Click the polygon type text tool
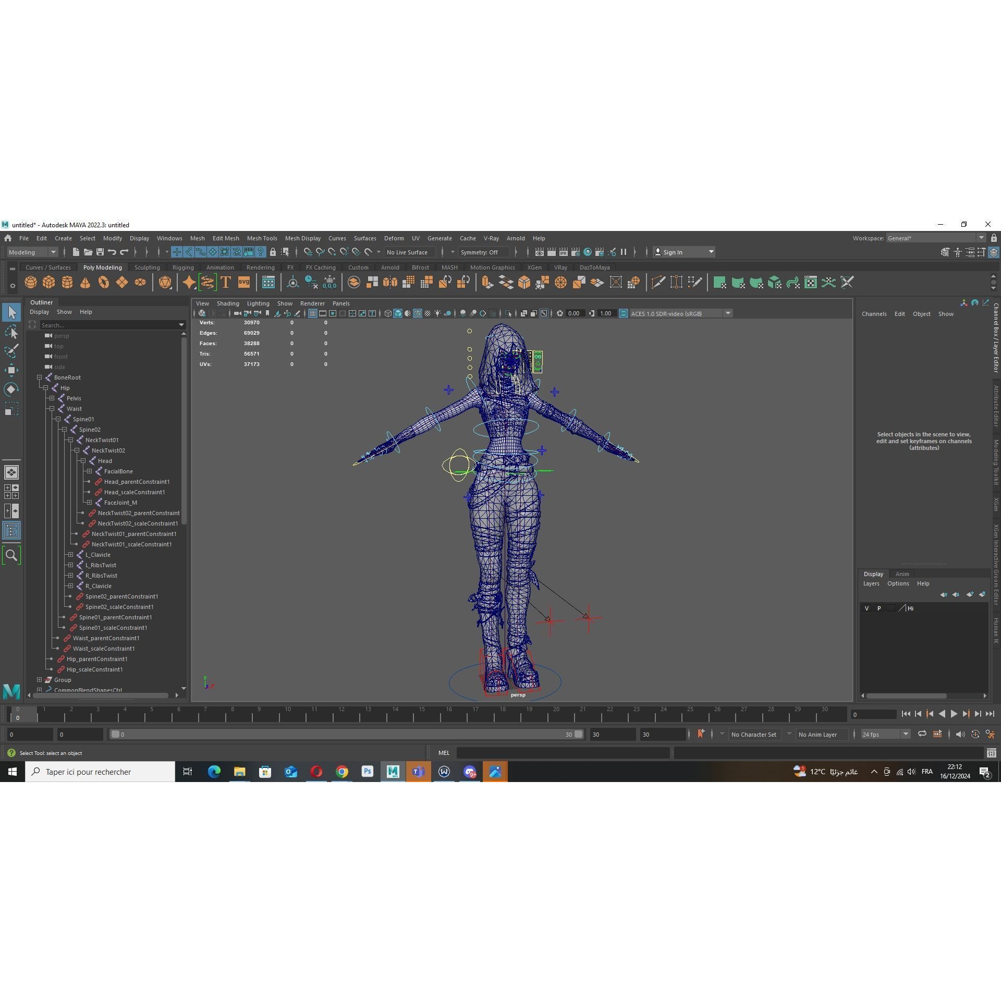Viewport: 1001px width, 1001px height. [226, 283]
